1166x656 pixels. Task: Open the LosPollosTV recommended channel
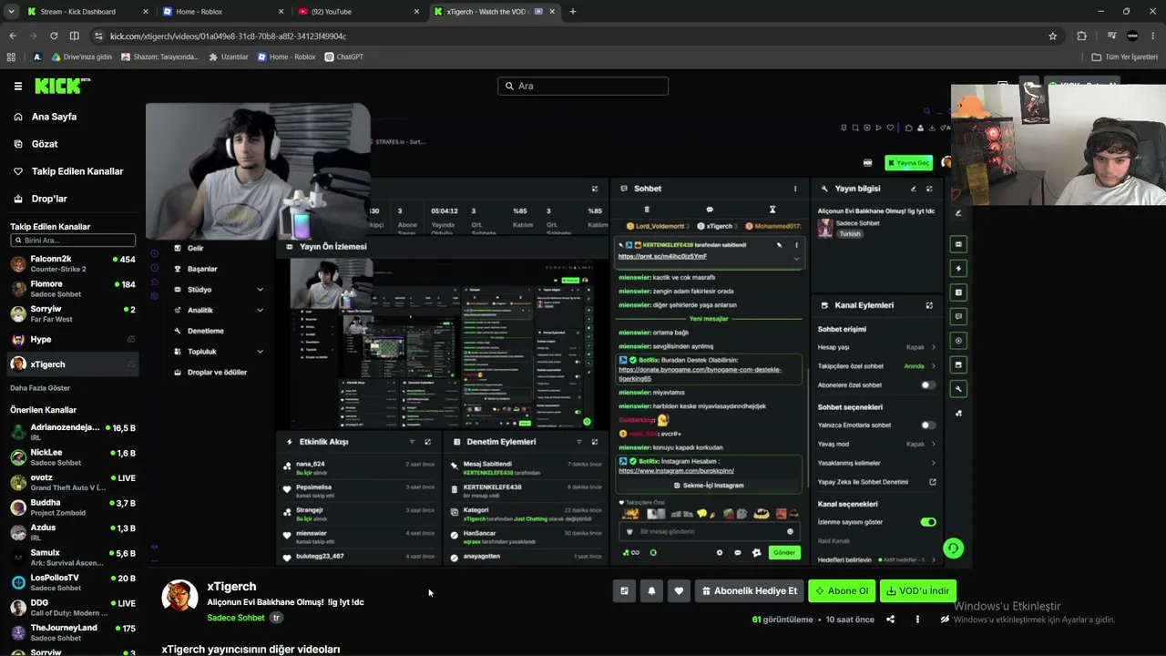pos(73,582)
